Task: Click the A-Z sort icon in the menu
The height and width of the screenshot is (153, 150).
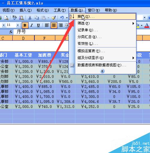Action: [x=72, y=17]
